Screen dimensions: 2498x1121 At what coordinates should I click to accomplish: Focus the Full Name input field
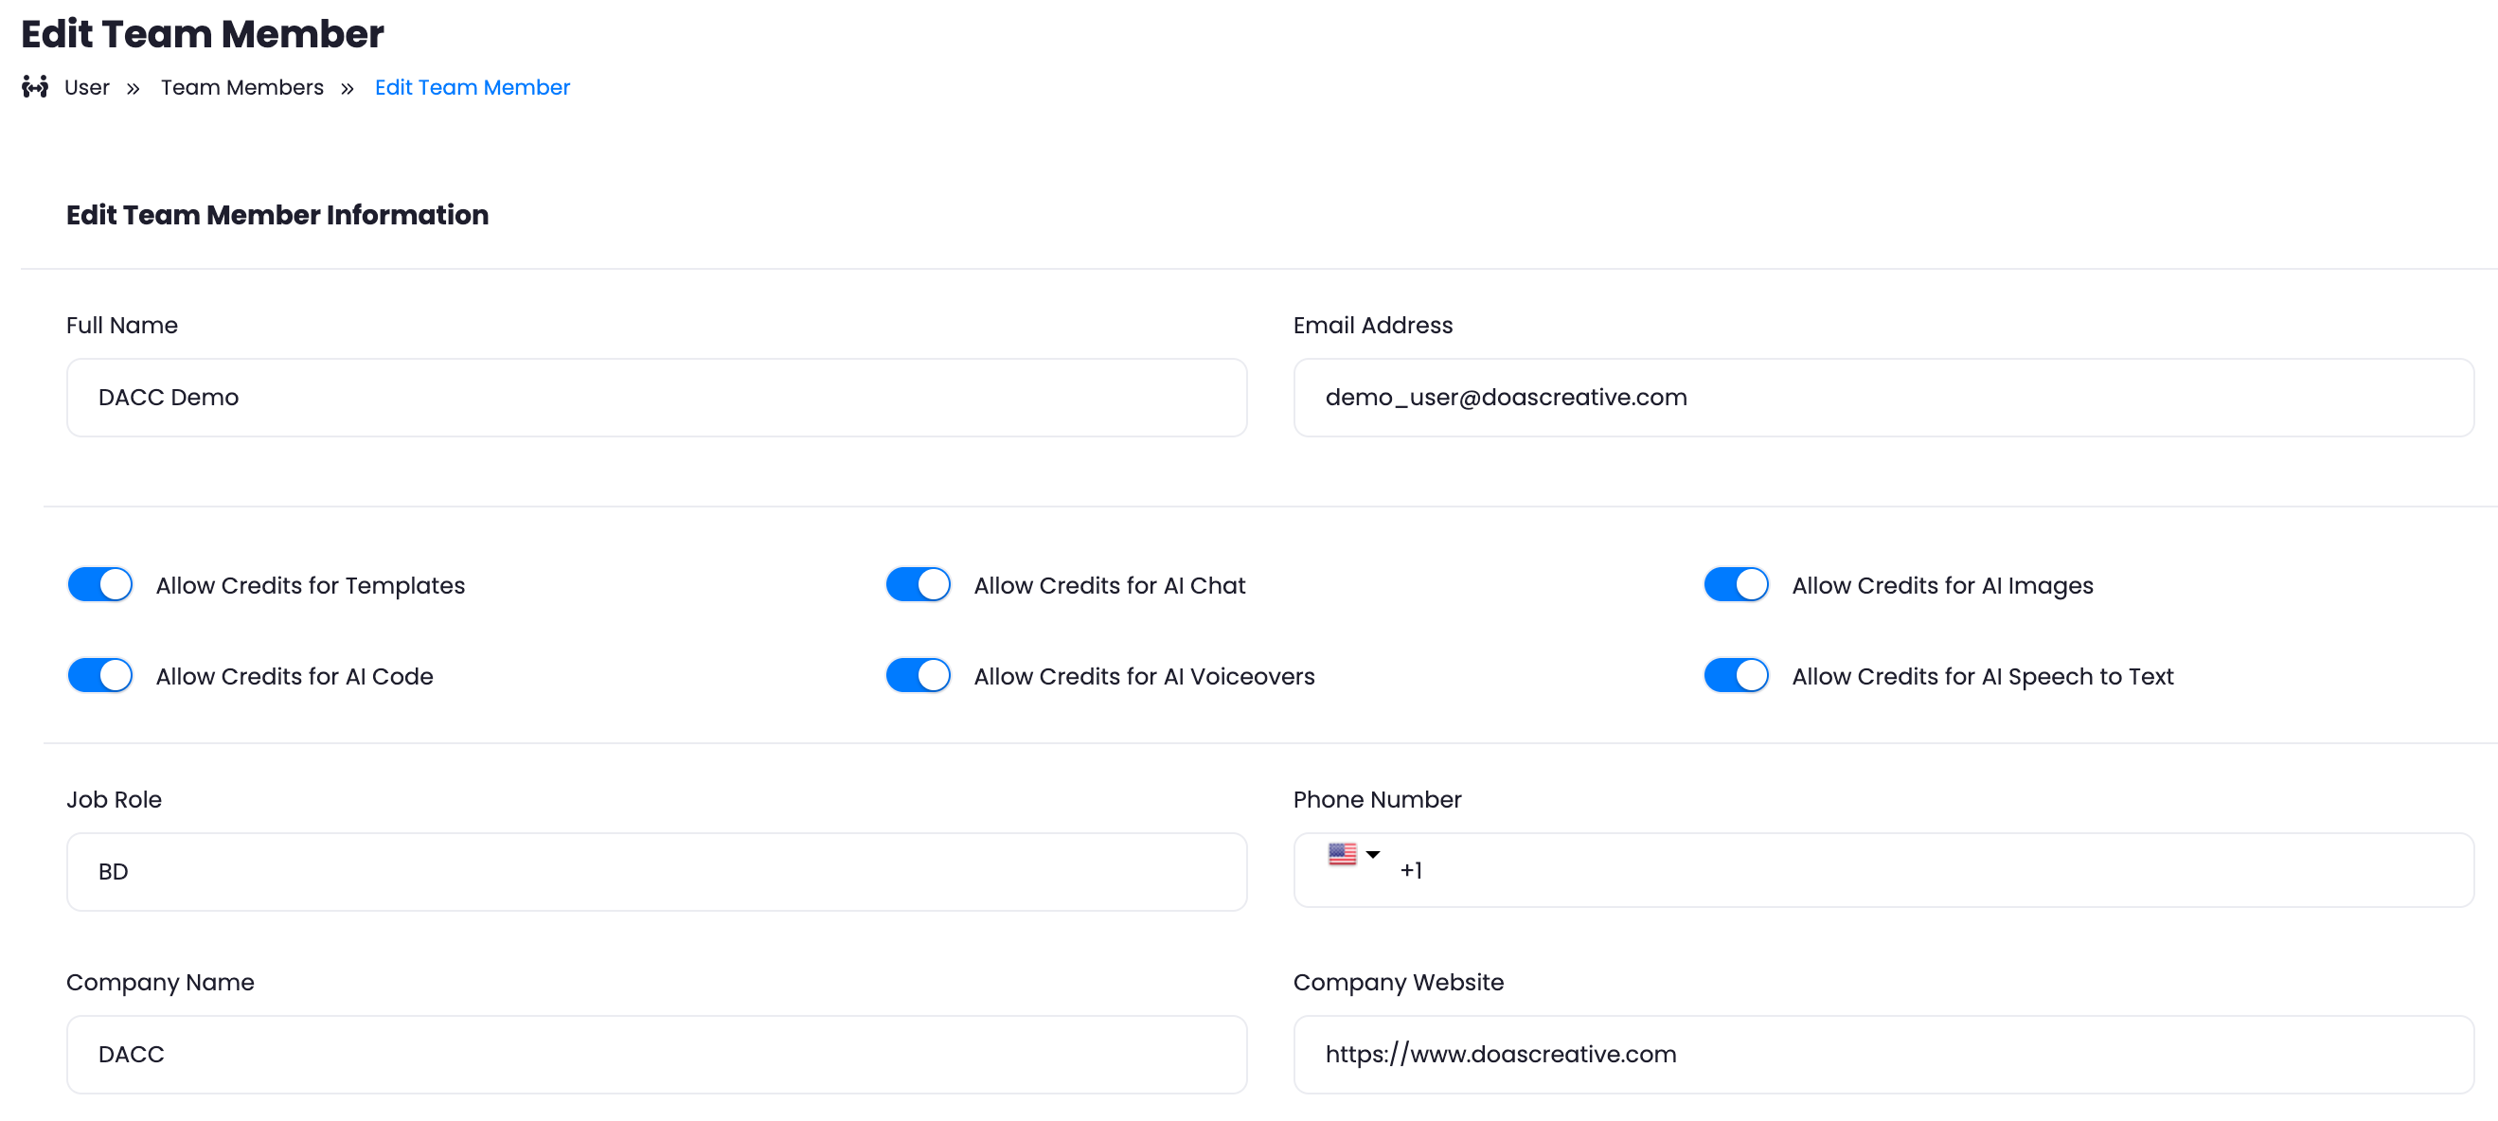coord(656,398)
